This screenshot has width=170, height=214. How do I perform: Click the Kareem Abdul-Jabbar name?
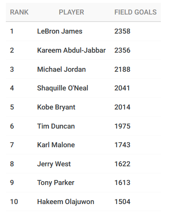[x=71, y=50]
